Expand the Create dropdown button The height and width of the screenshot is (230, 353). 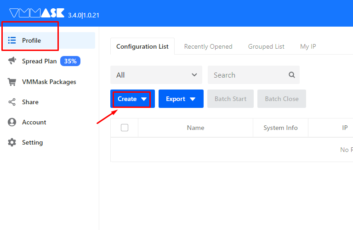coord(132,99)
